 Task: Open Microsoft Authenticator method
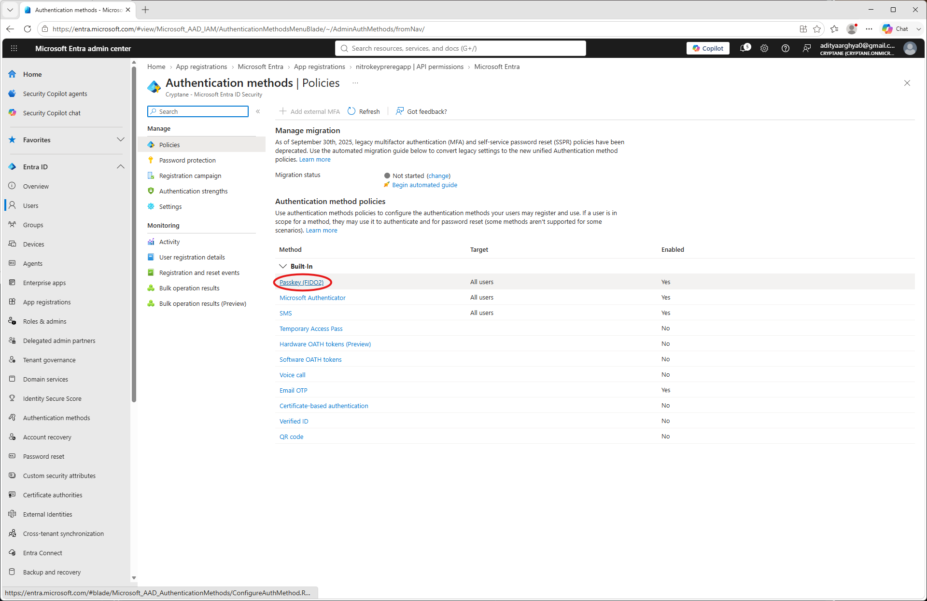[312, 298]
